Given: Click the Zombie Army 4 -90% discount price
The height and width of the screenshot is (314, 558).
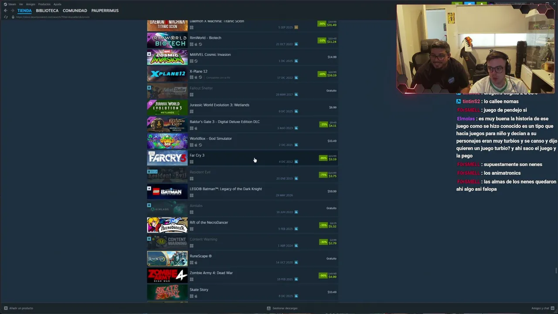Looking at the screenshot, I should 328,276.
